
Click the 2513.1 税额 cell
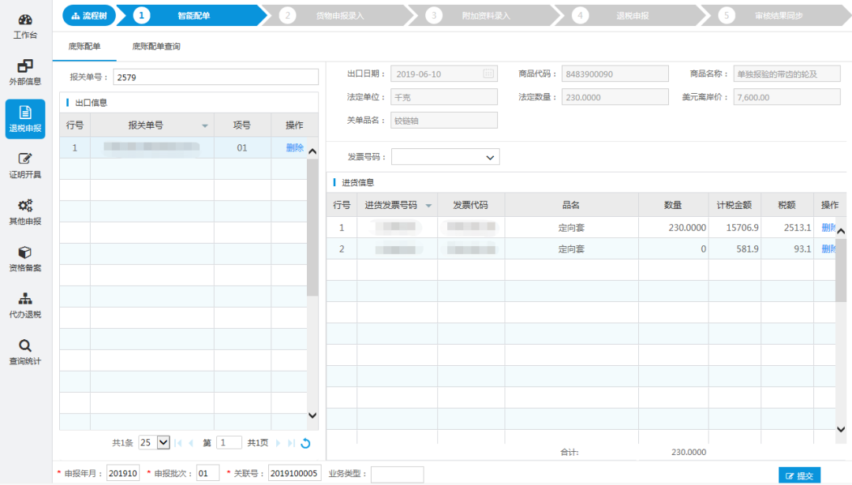point(787,228)
